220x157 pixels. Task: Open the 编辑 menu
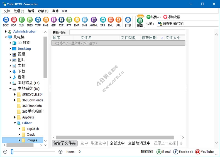click(31, 11)
